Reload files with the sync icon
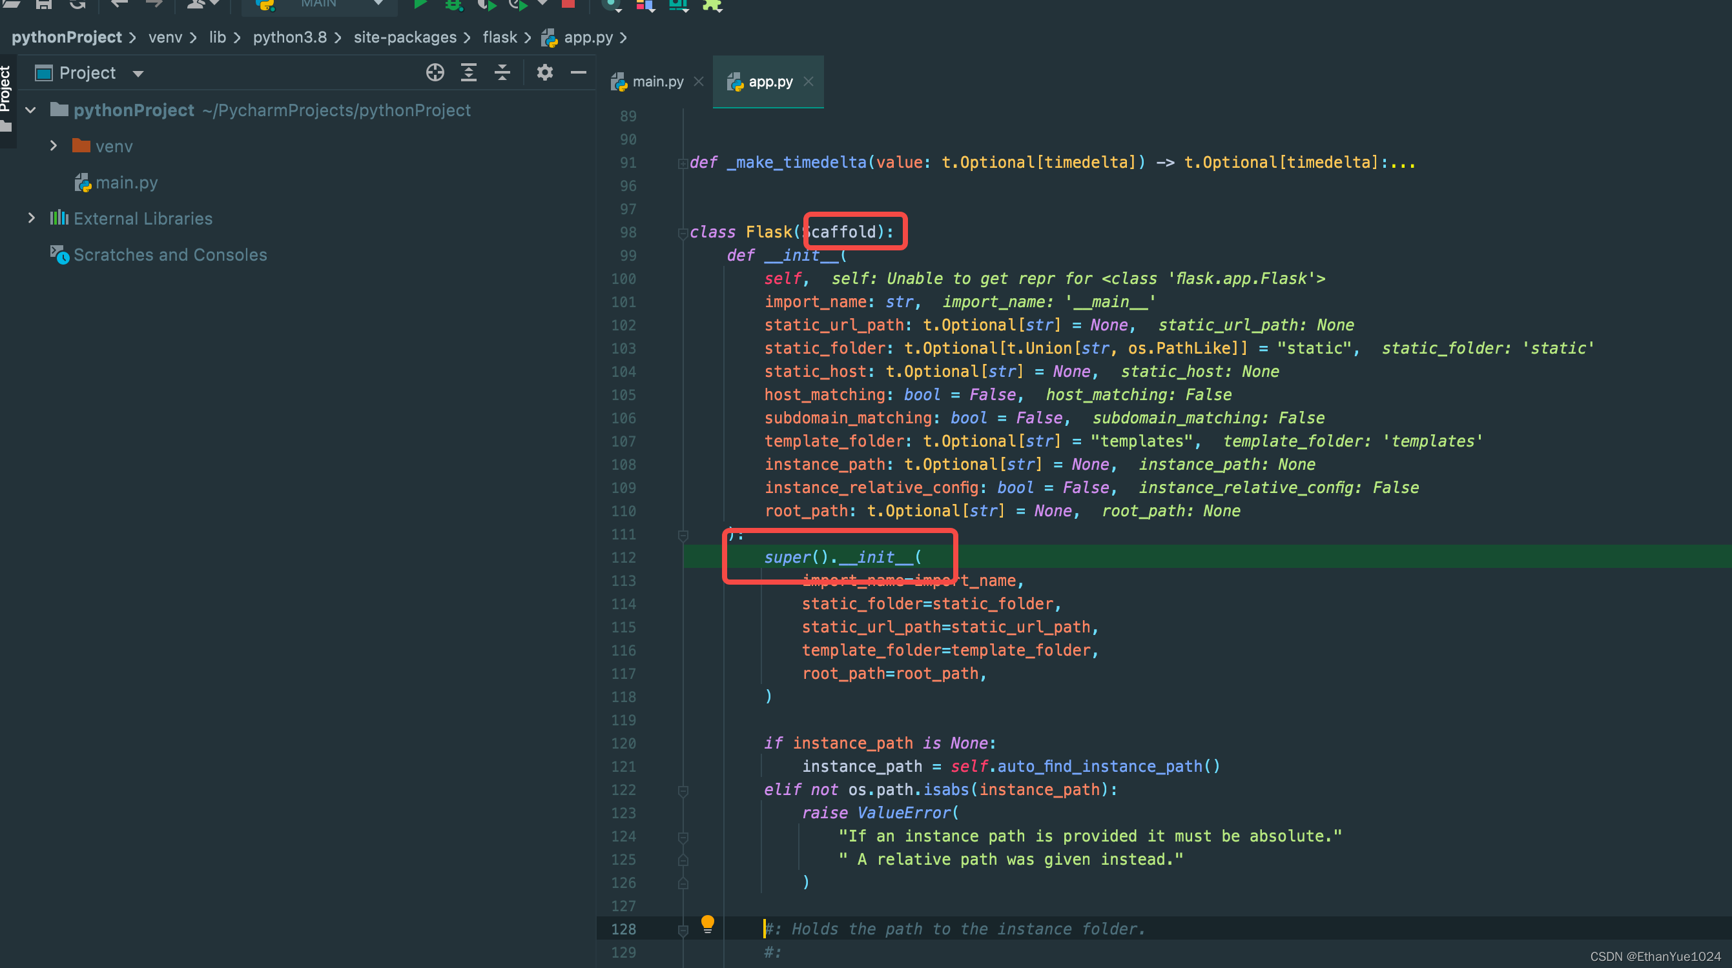The image size is (1732, 968). 78,4
